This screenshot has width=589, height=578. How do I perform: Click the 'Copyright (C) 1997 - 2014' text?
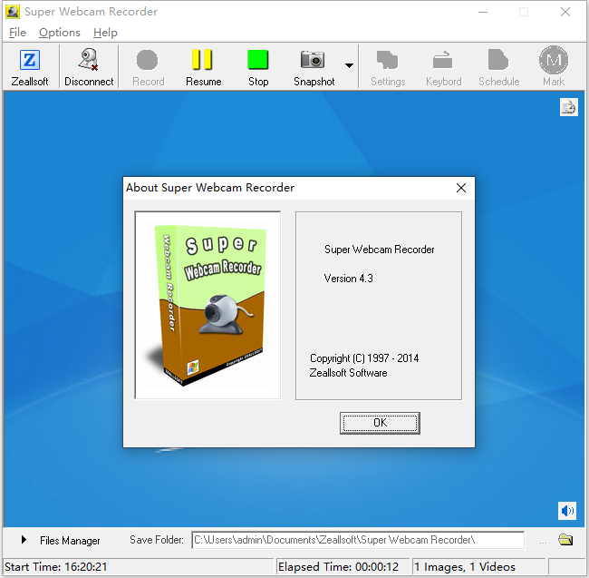364,358
